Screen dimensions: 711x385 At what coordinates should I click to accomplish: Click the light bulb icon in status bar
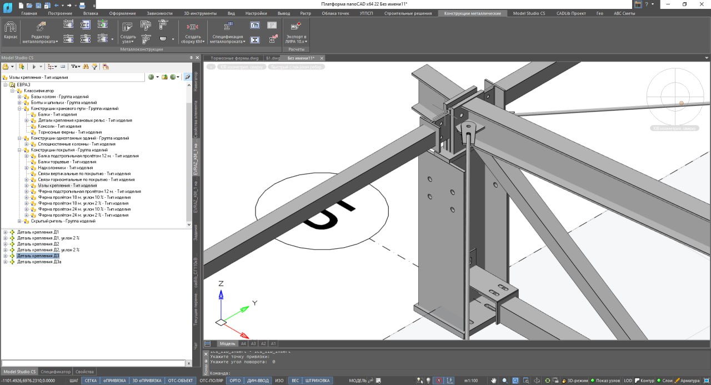[x=428, y=381]
